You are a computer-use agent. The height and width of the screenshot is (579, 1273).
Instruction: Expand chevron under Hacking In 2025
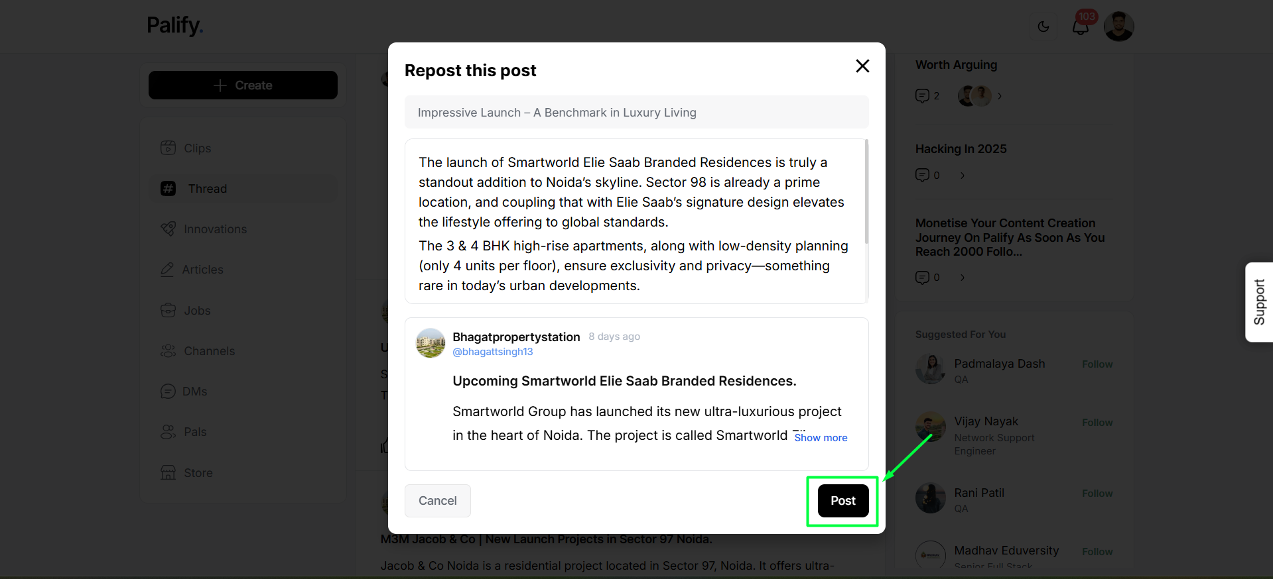tap(963, 176)
